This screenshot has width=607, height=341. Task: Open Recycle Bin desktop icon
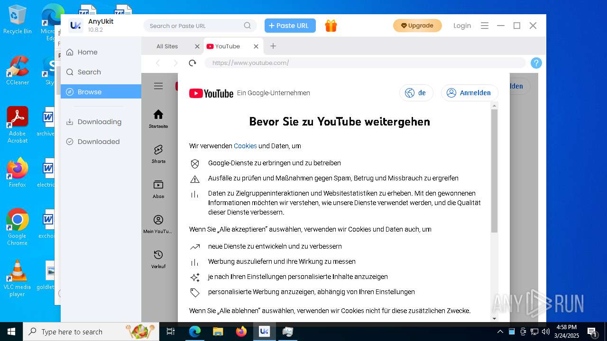[18, 19]
